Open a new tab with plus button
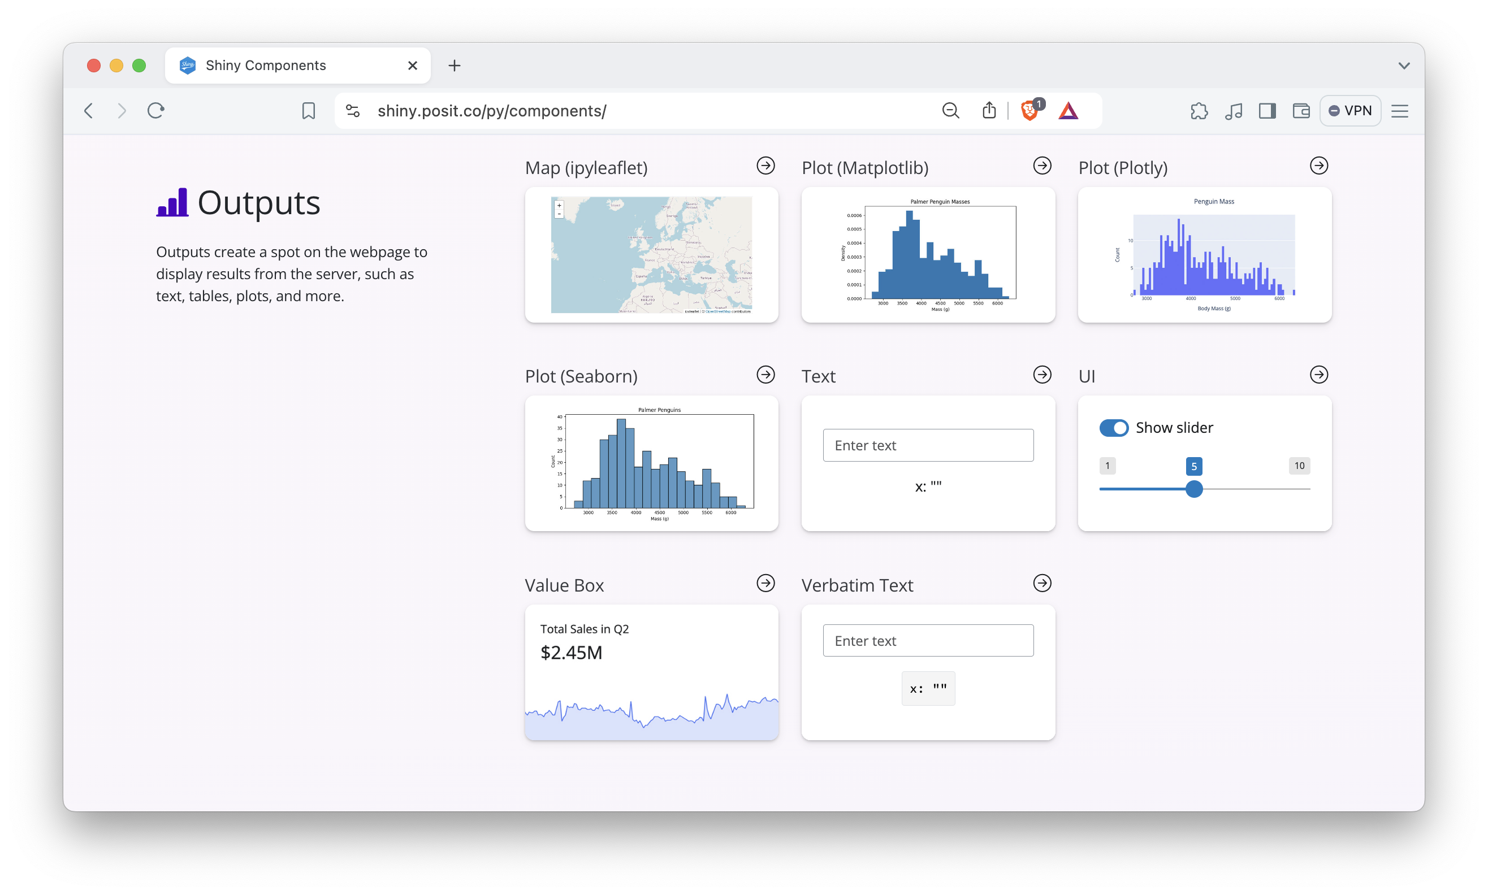1488x895 pixels. (455, 66)
